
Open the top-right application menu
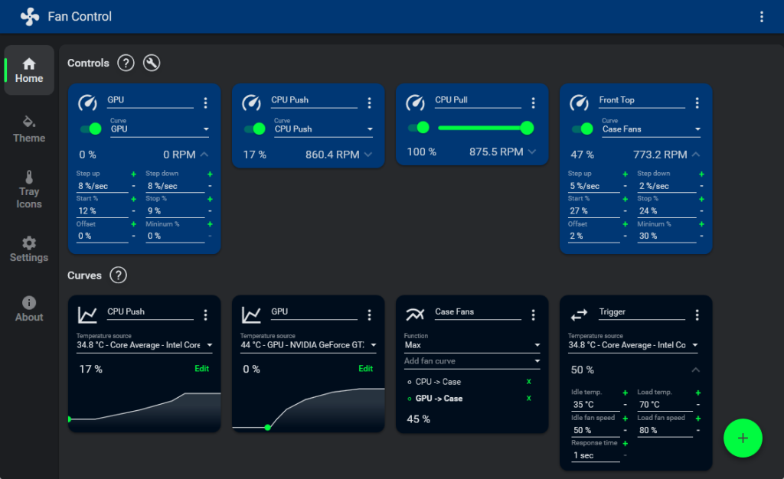[x=762, y=16]
